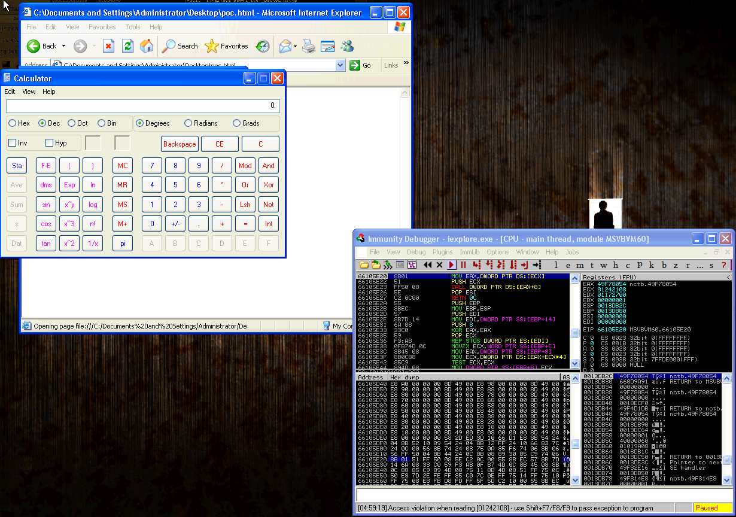Viewport: 736px width, 517px height.
Task: Open the Log window with the 'l' button
Action: point(556,264)
